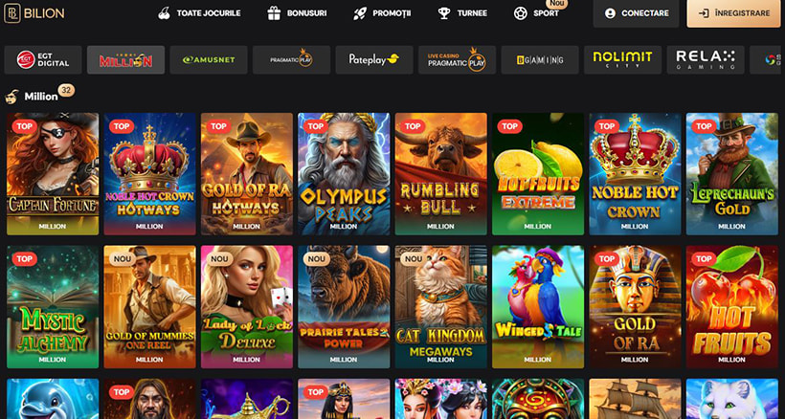Select Relax Gaming provider
The height and width of the screenshot is (419, 785).
(x=706, y=60)
